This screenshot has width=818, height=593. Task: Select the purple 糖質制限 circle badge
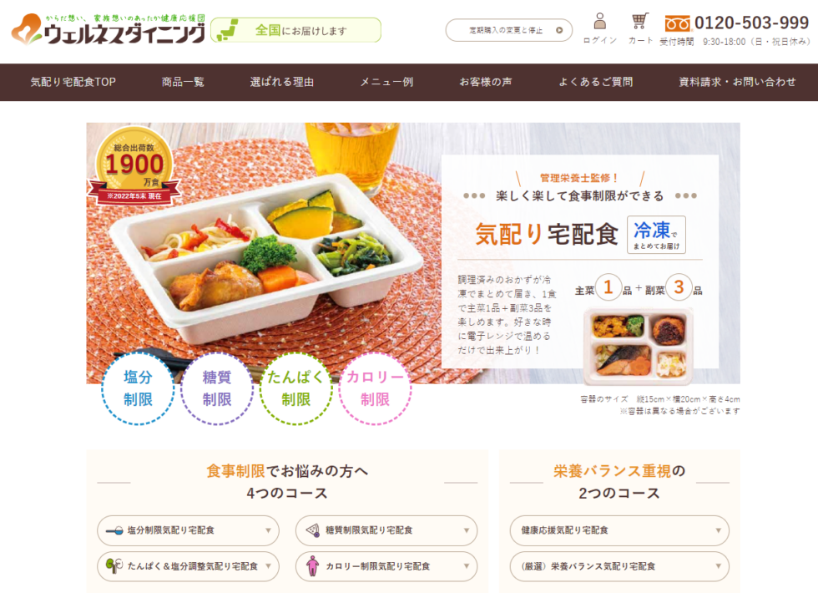(217, 388)
